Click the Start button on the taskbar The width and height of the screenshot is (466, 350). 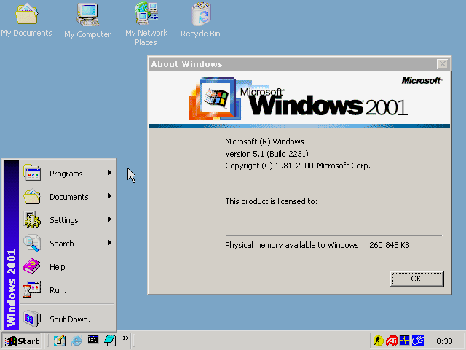tap(22, 341)
